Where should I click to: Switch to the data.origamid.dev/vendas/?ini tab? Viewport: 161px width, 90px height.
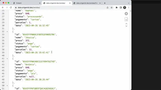click(87, 3)
